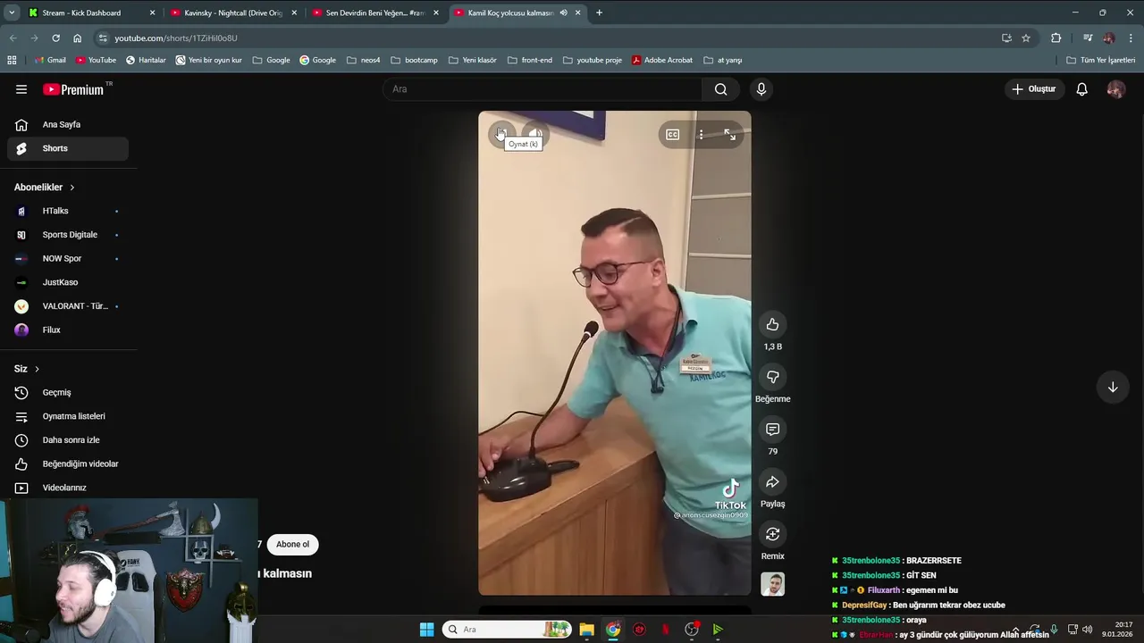The height and width of the screenshot is (643, 1144).
Task: Open the tab search dropdown arrow
Action: coord(12,13)
